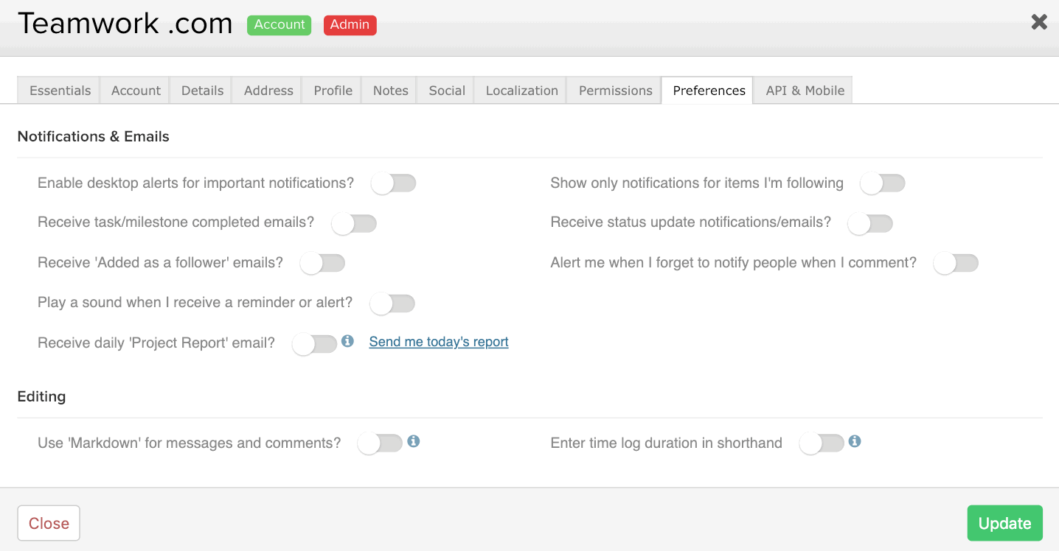Viewport: 1059px width, 551px height.
Task: Go to the Address tab
Action: click(x=268, y=91)
